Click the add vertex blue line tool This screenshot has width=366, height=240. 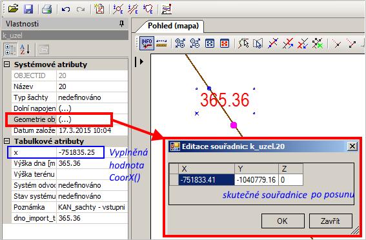(x=273, y=43)
